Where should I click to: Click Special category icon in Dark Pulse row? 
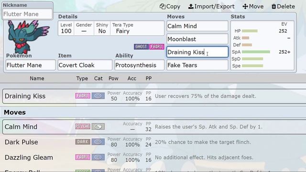[98, 142]
